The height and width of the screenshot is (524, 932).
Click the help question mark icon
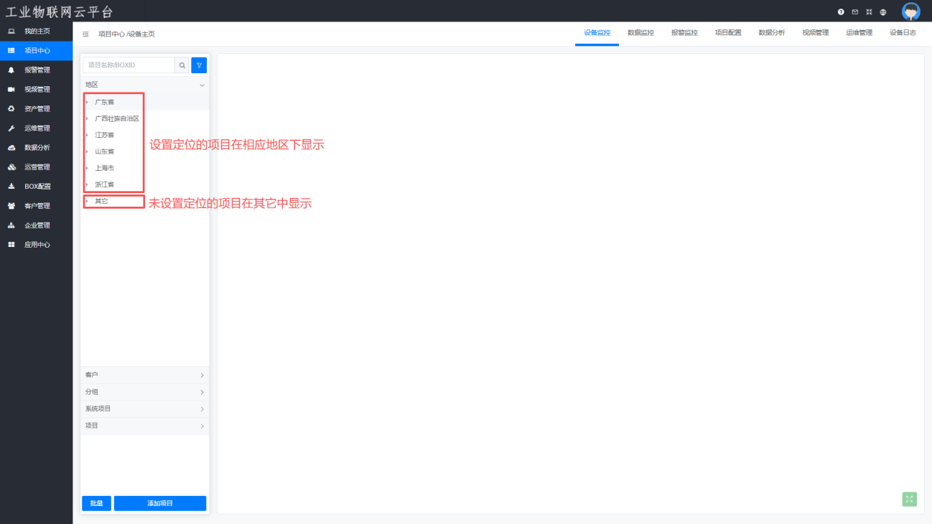pyautogui.click(x=841, y=12)
